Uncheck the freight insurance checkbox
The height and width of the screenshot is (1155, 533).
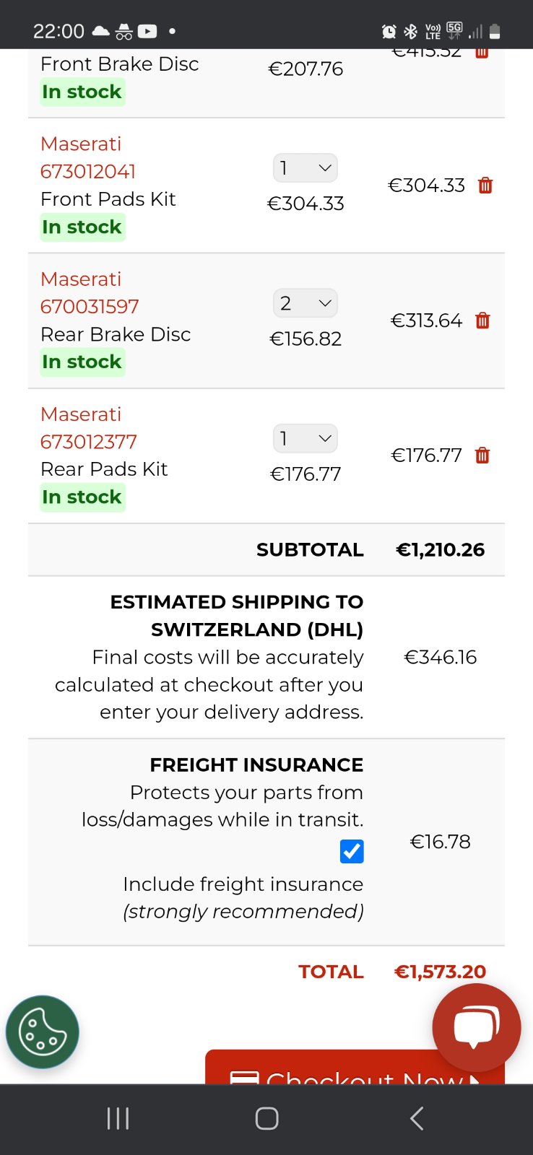(352, 852)
